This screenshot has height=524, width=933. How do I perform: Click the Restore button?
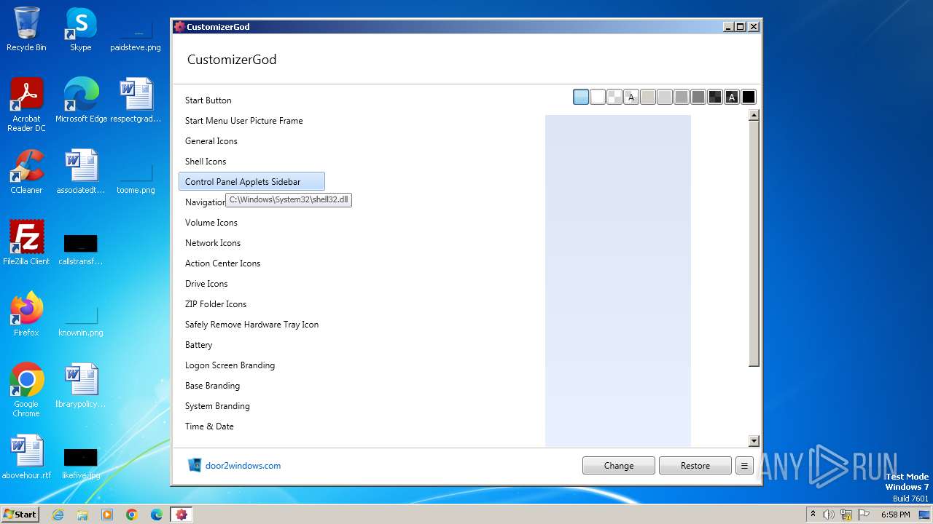(695, 466)
